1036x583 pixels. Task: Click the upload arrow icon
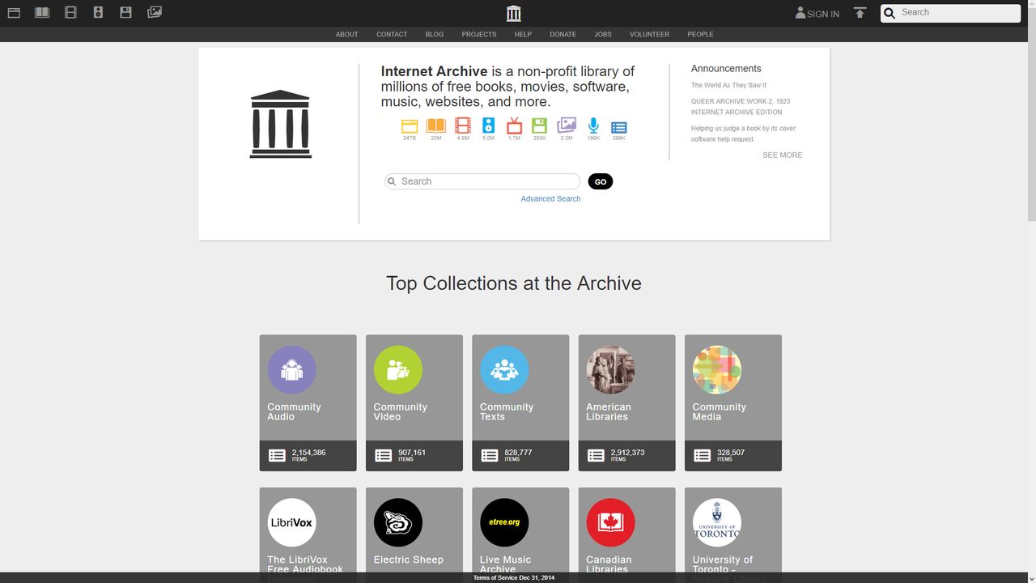[860, 13]
